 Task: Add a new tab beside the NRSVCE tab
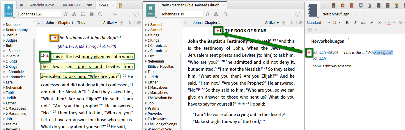[129, 5]
